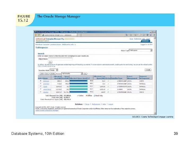
Task: Open the TEMP tablespace link
Action: (x=45, y=87)
